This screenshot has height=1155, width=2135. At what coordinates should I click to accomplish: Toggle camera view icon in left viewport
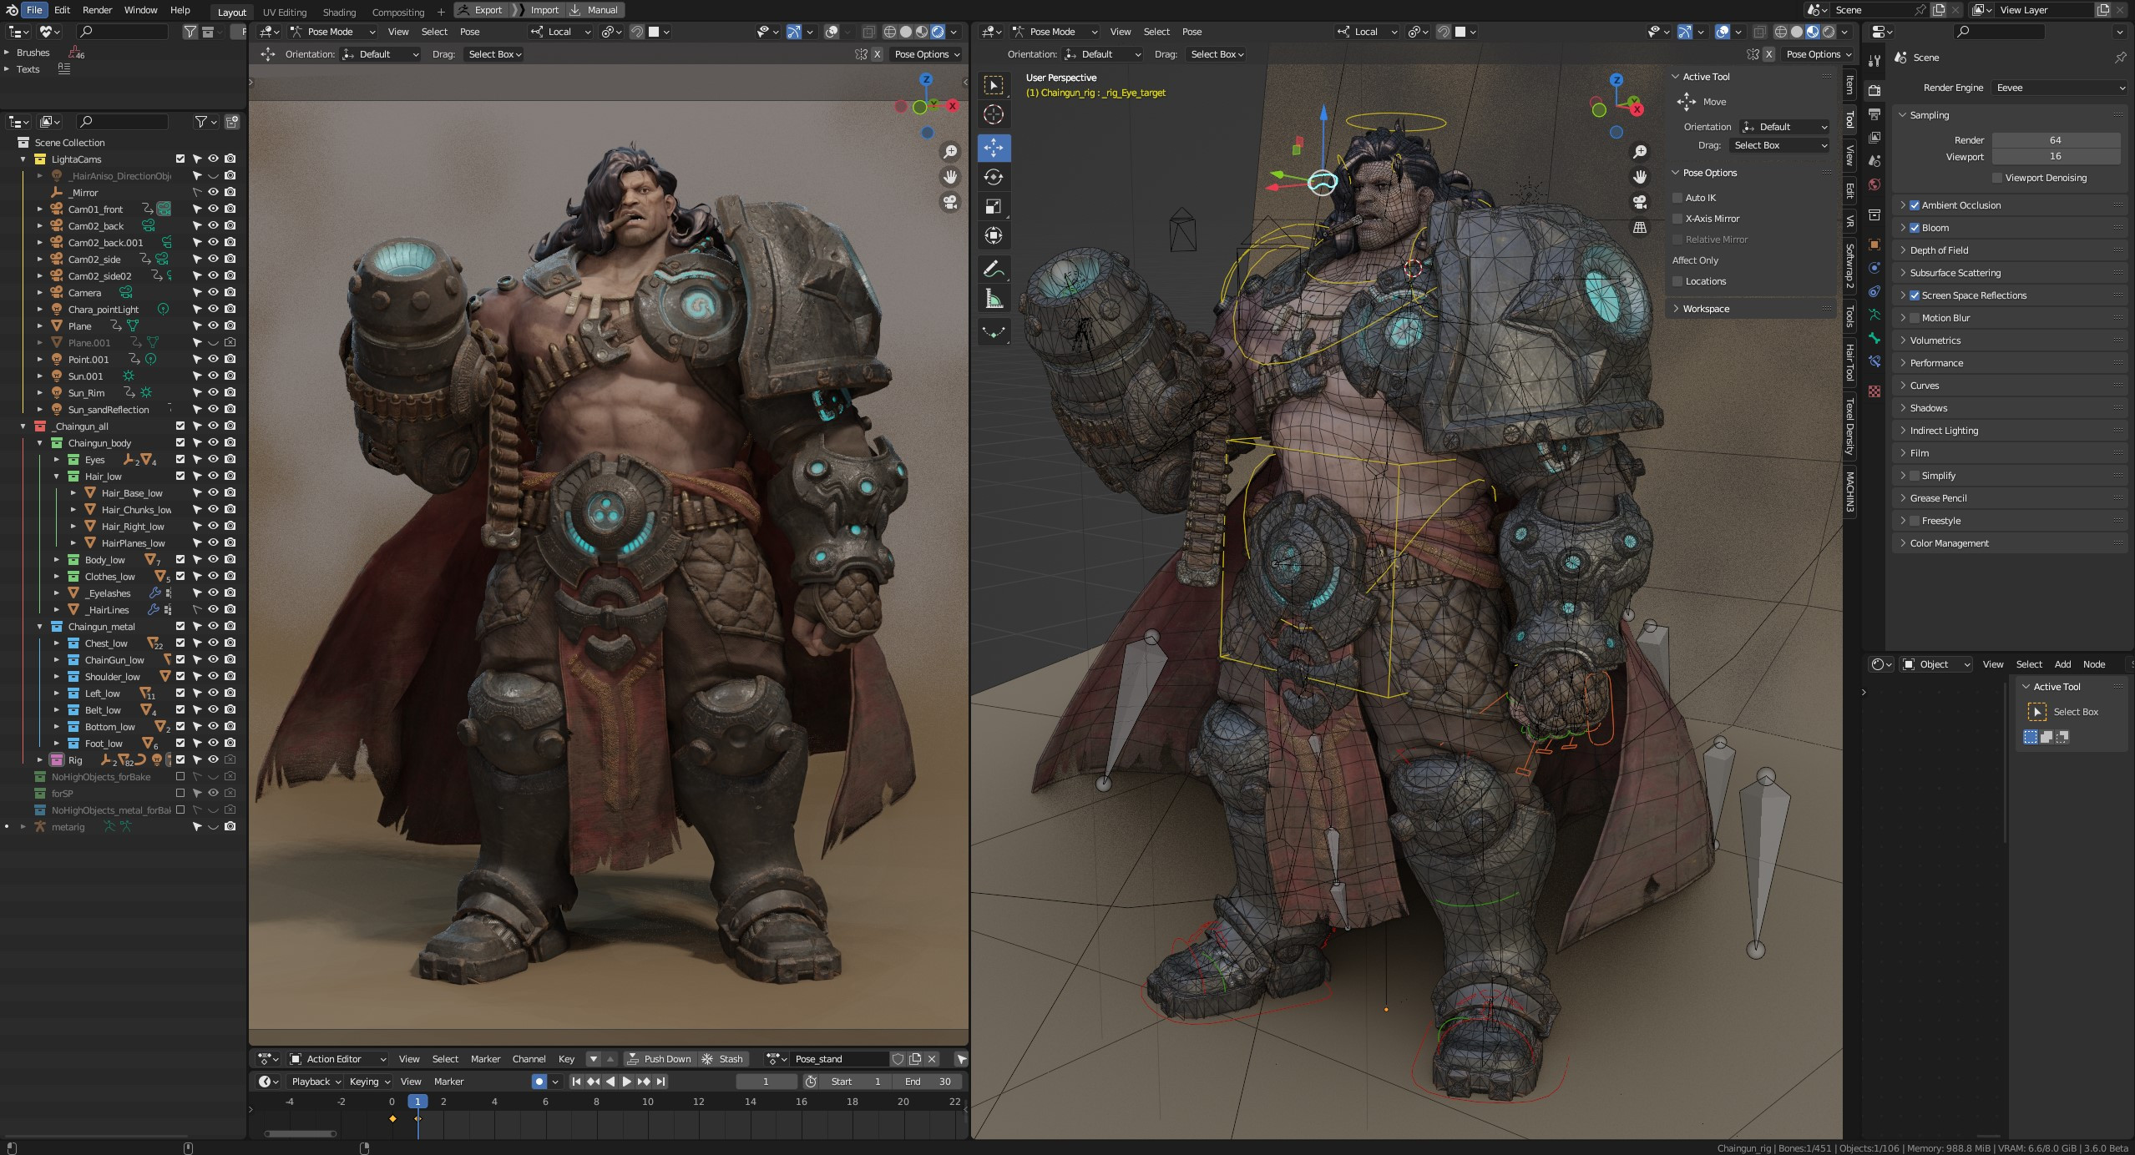point(949,203)
